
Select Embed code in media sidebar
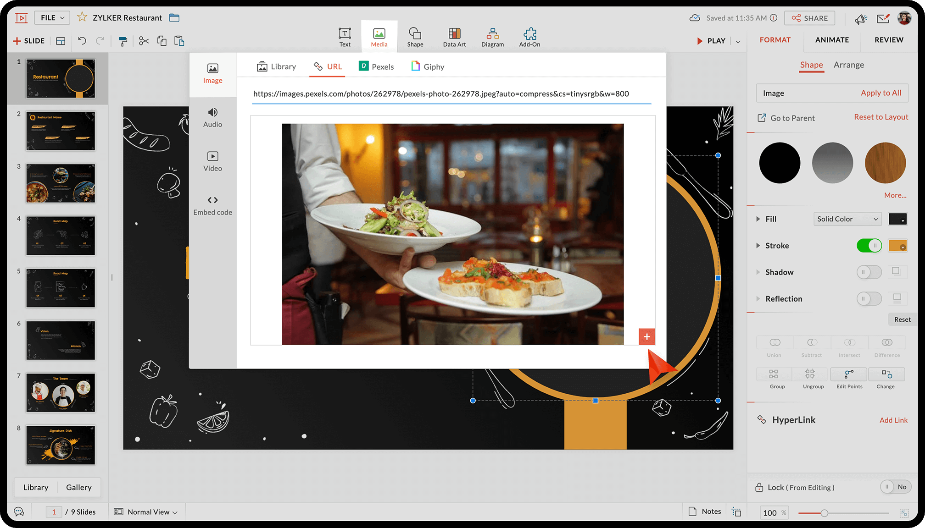(212, 205)
